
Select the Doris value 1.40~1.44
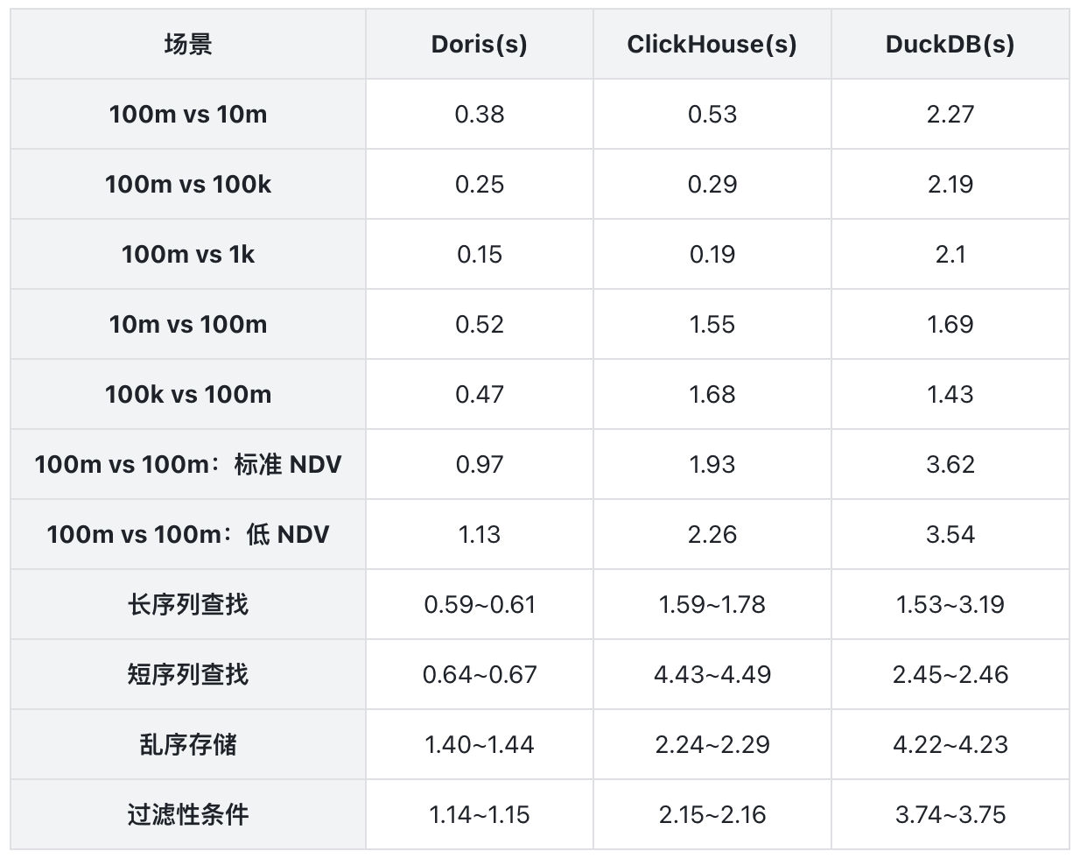point(480,744)
